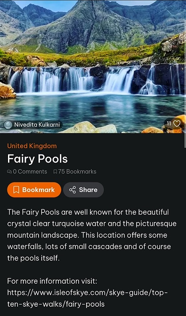
Task: Click the comments speech bubble icon
Action: [x=9, y=172]
